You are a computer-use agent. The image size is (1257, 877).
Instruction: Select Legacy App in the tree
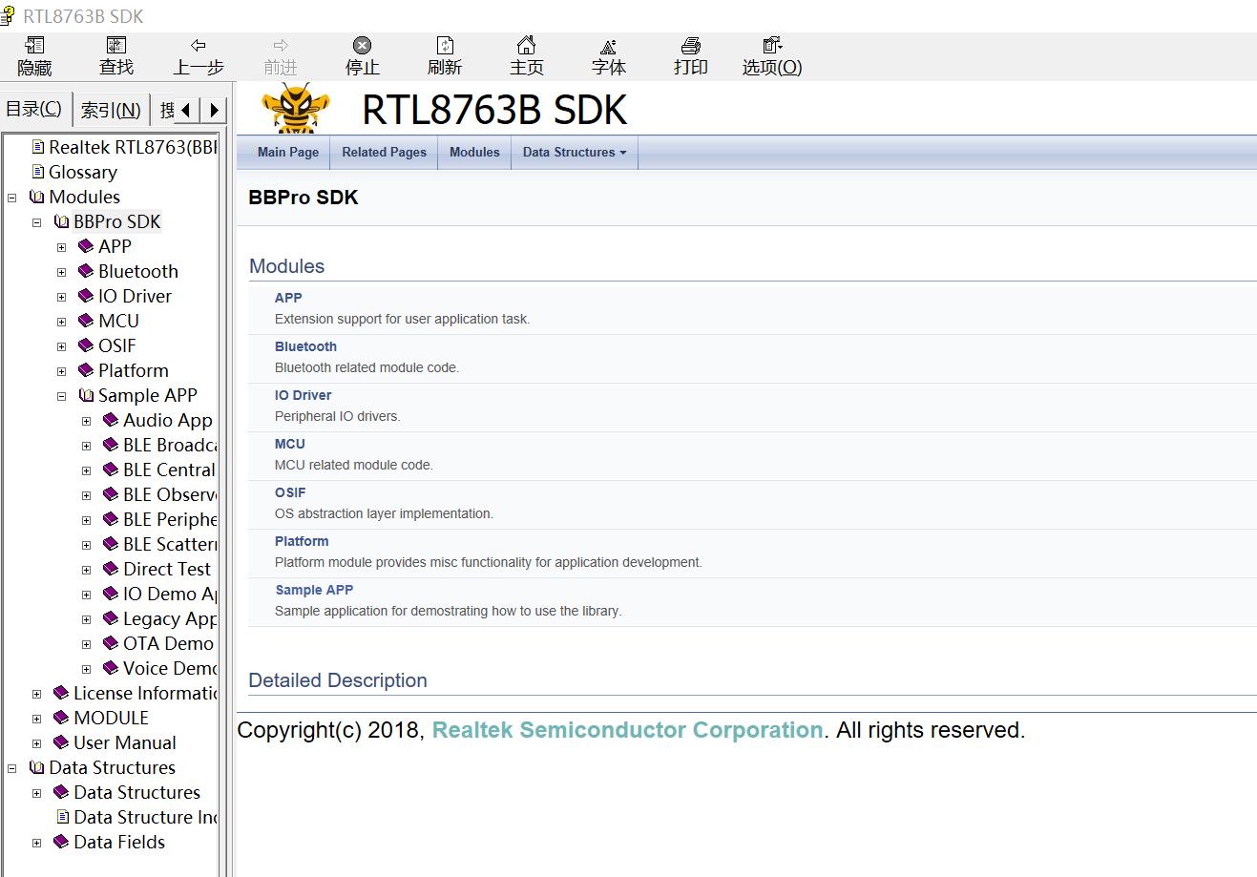tap(170, 618)
